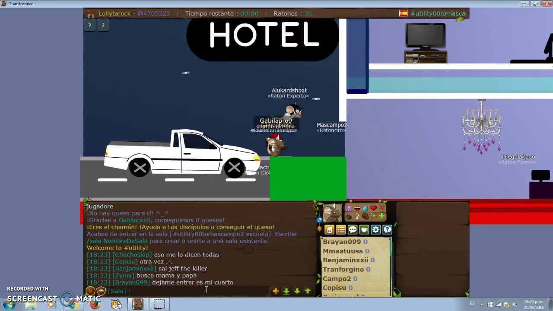Click the Alukardshoot player name tag
This screenshot has height=311, width=553.
pos(289,90)
